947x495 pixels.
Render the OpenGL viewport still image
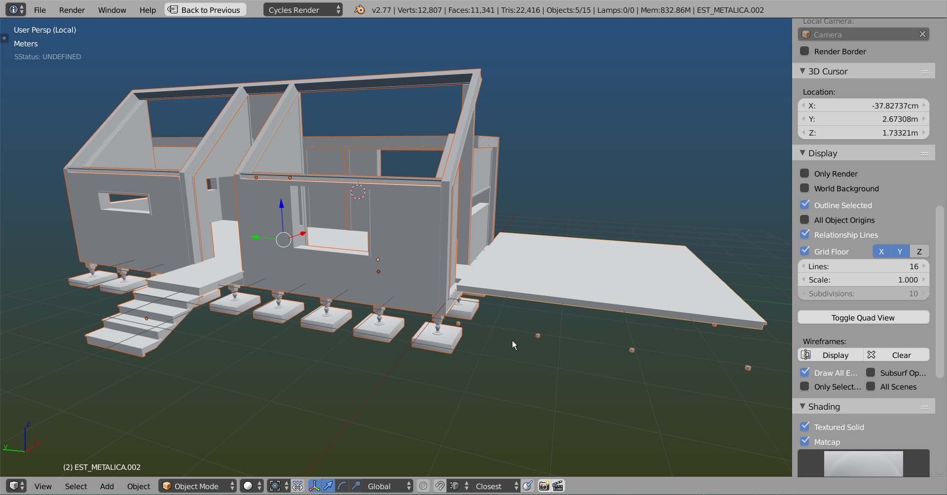[x=544, y=486]
